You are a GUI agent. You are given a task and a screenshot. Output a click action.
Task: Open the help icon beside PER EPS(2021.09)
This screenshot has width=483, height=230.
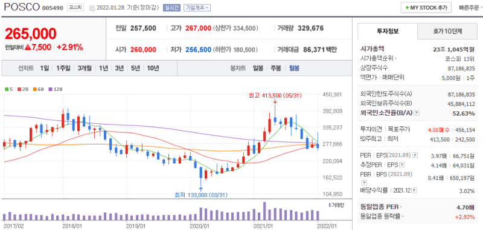(415, 155)
